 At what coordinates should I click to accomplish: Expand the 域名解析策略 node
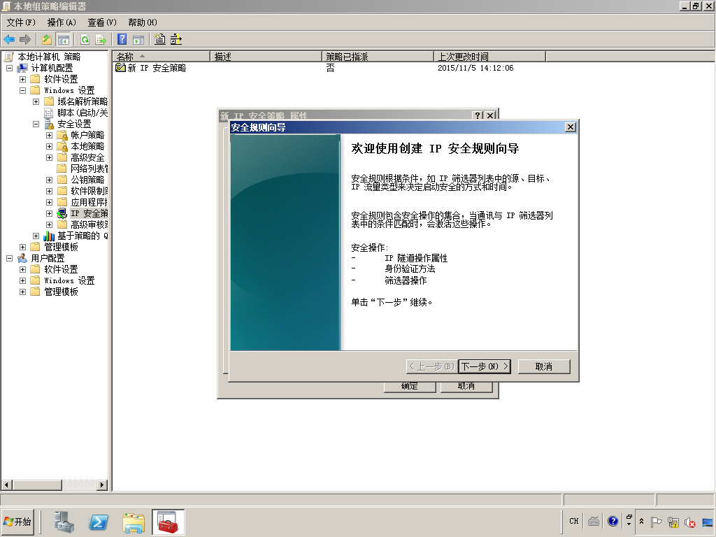pyautogui.click(x=36, y=101)
